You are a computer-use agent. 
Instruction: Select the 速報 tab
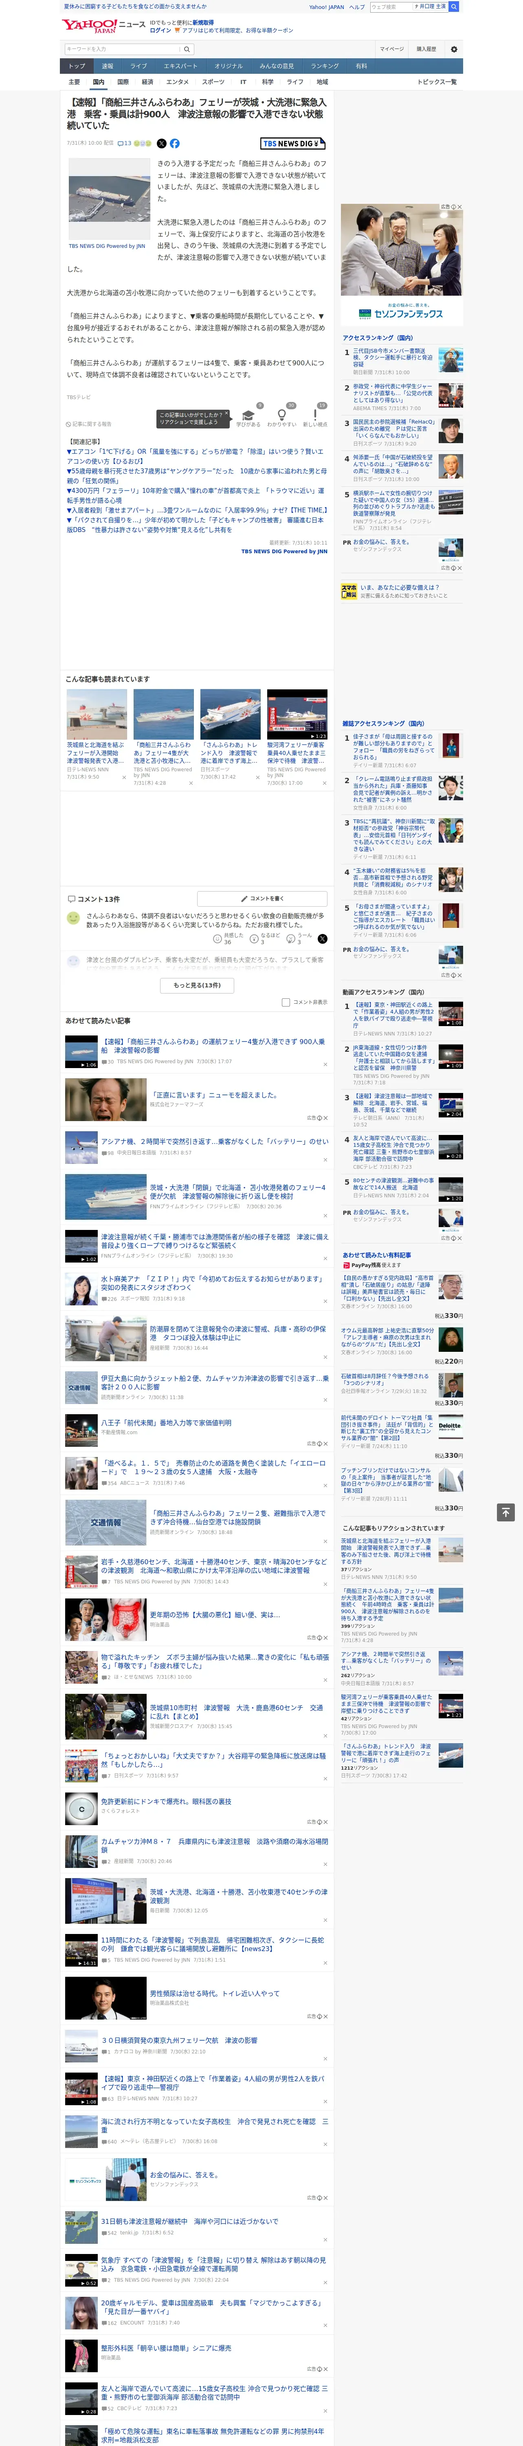pos(107,66)
